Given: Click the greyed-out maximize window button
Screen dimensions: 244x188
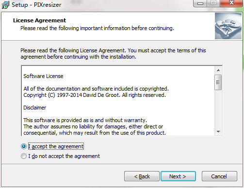Looking at the screenshot, I should tap(213, 3).
